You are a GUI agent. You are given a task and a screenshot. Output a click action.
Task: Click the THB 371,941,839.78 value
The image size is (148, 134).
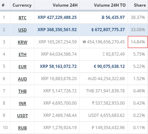tap(106, 91)
